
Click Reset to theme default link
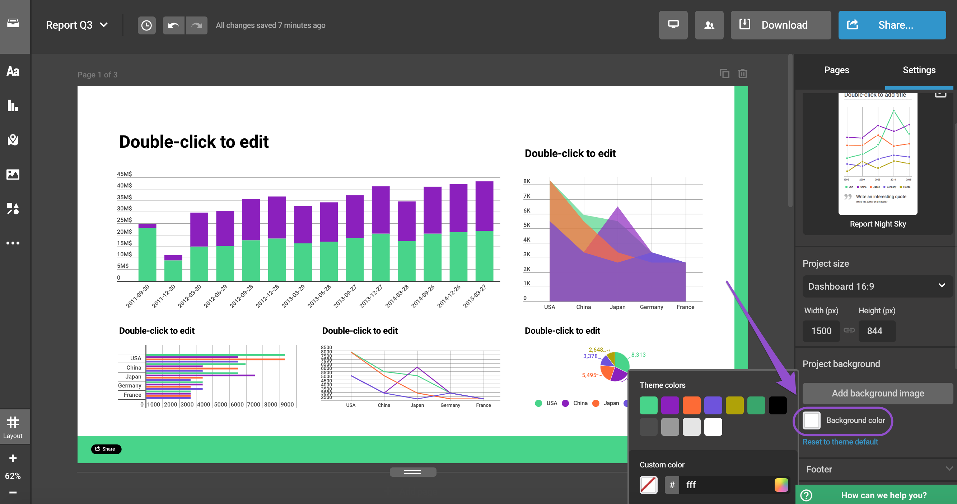point(840,442)
